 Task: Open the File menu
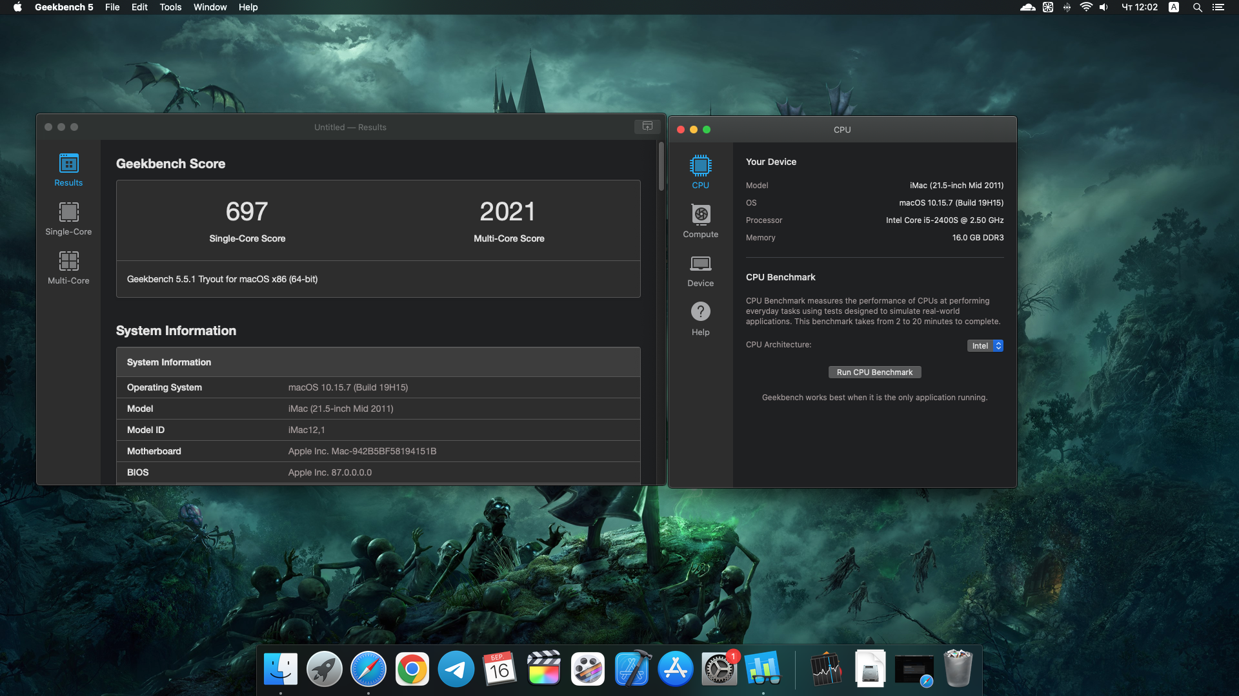(x=112, y=7)
